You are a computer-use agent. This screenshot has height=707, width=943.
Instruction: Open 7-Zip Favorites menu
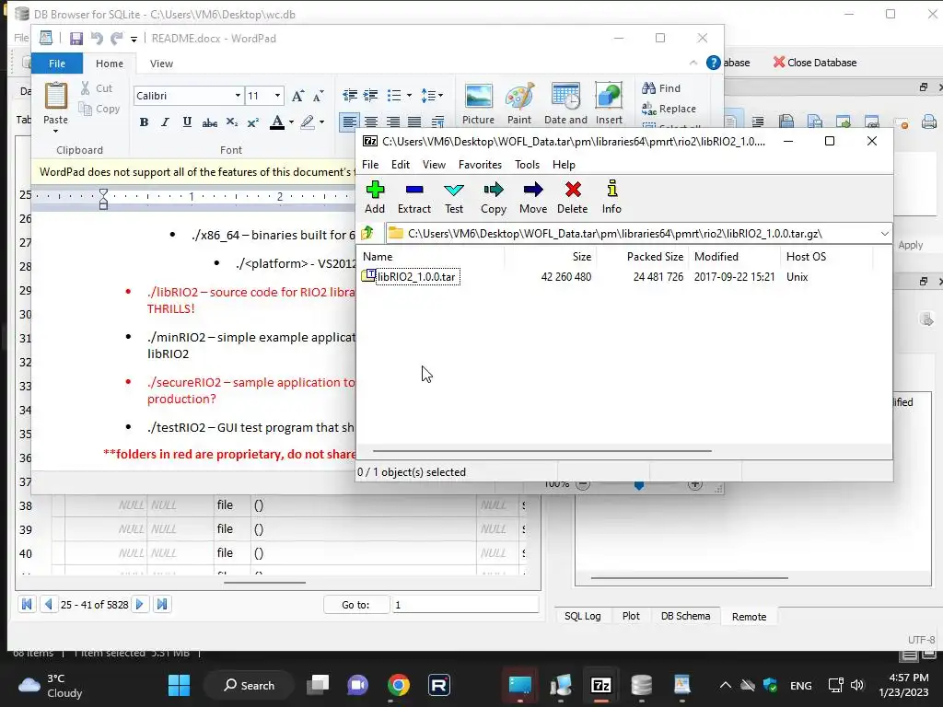pyautogui.click(x=480, y=165)
